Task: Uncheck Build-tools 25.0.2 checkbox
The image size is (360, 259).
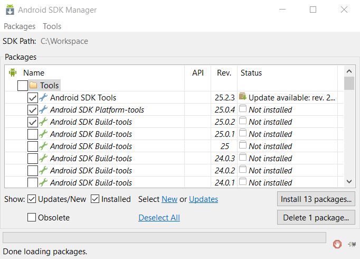Action: (33, 122)
